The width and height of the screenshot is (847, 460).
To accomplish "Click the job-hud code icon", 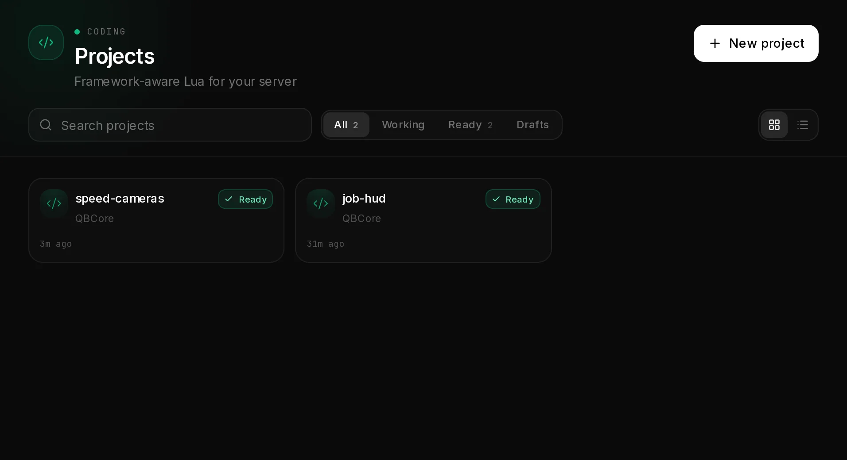I will [x=321, y=203].
